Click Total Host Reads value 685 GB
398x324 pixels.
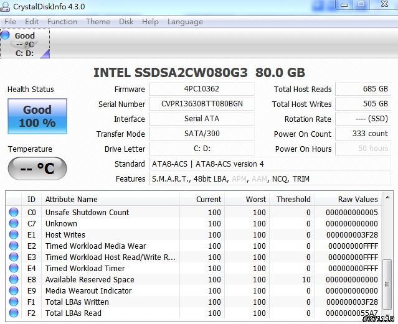pos(363,89)
